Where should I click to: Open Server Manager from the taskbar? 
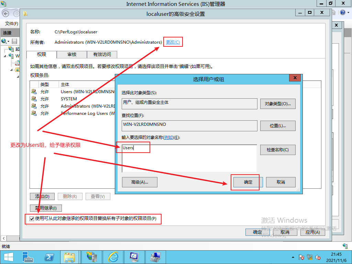pos(28,257)
